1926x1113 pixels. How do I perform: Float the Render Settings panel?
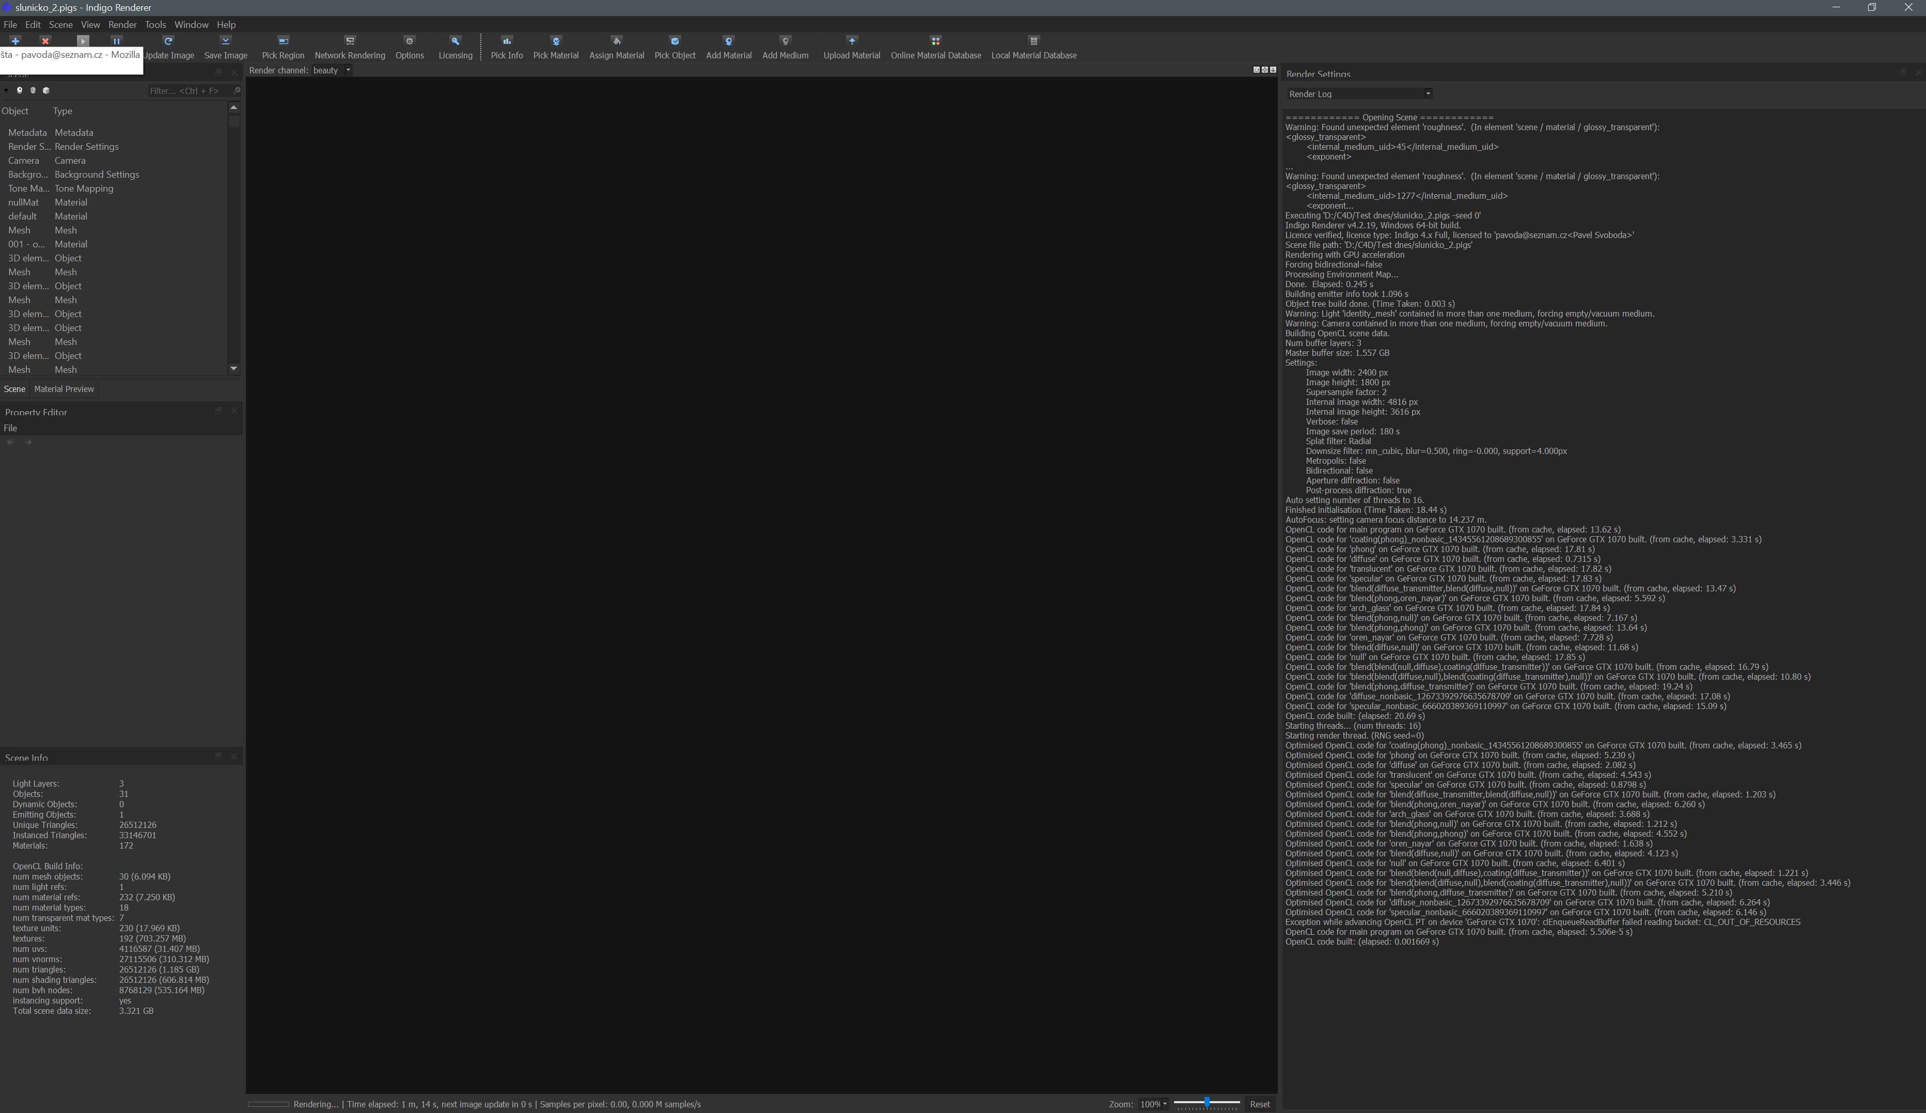pos(1903,73)
